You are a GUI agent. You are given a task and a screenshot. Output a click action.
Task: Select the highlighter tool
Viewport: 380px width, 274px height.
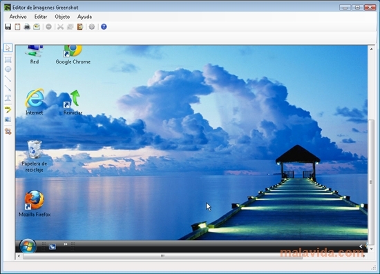(8, 110)
